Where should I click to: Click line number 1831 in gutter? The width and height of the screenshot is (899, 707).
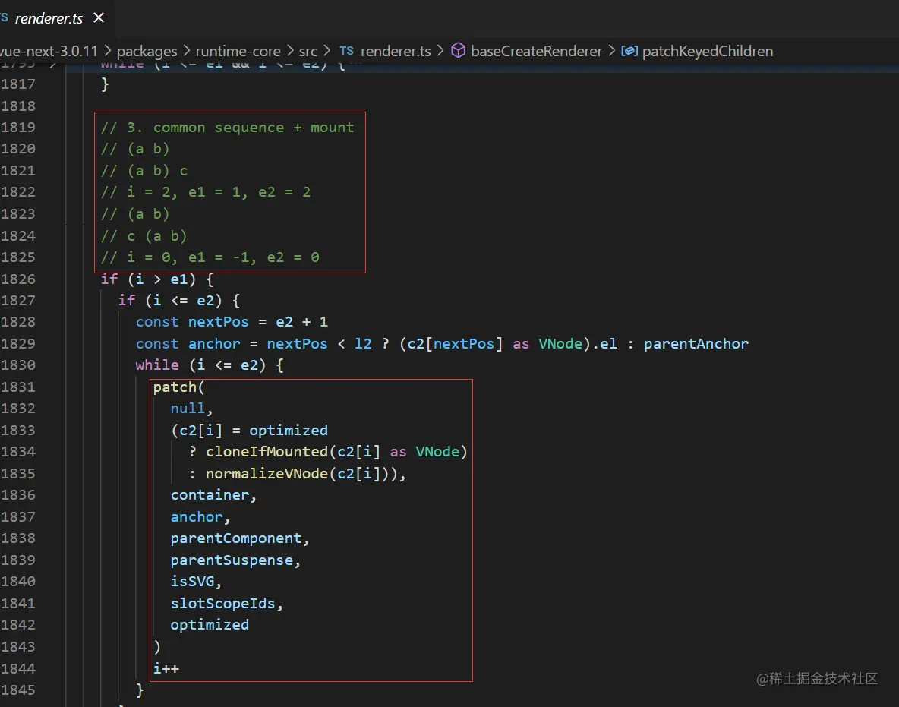[17, 387]
